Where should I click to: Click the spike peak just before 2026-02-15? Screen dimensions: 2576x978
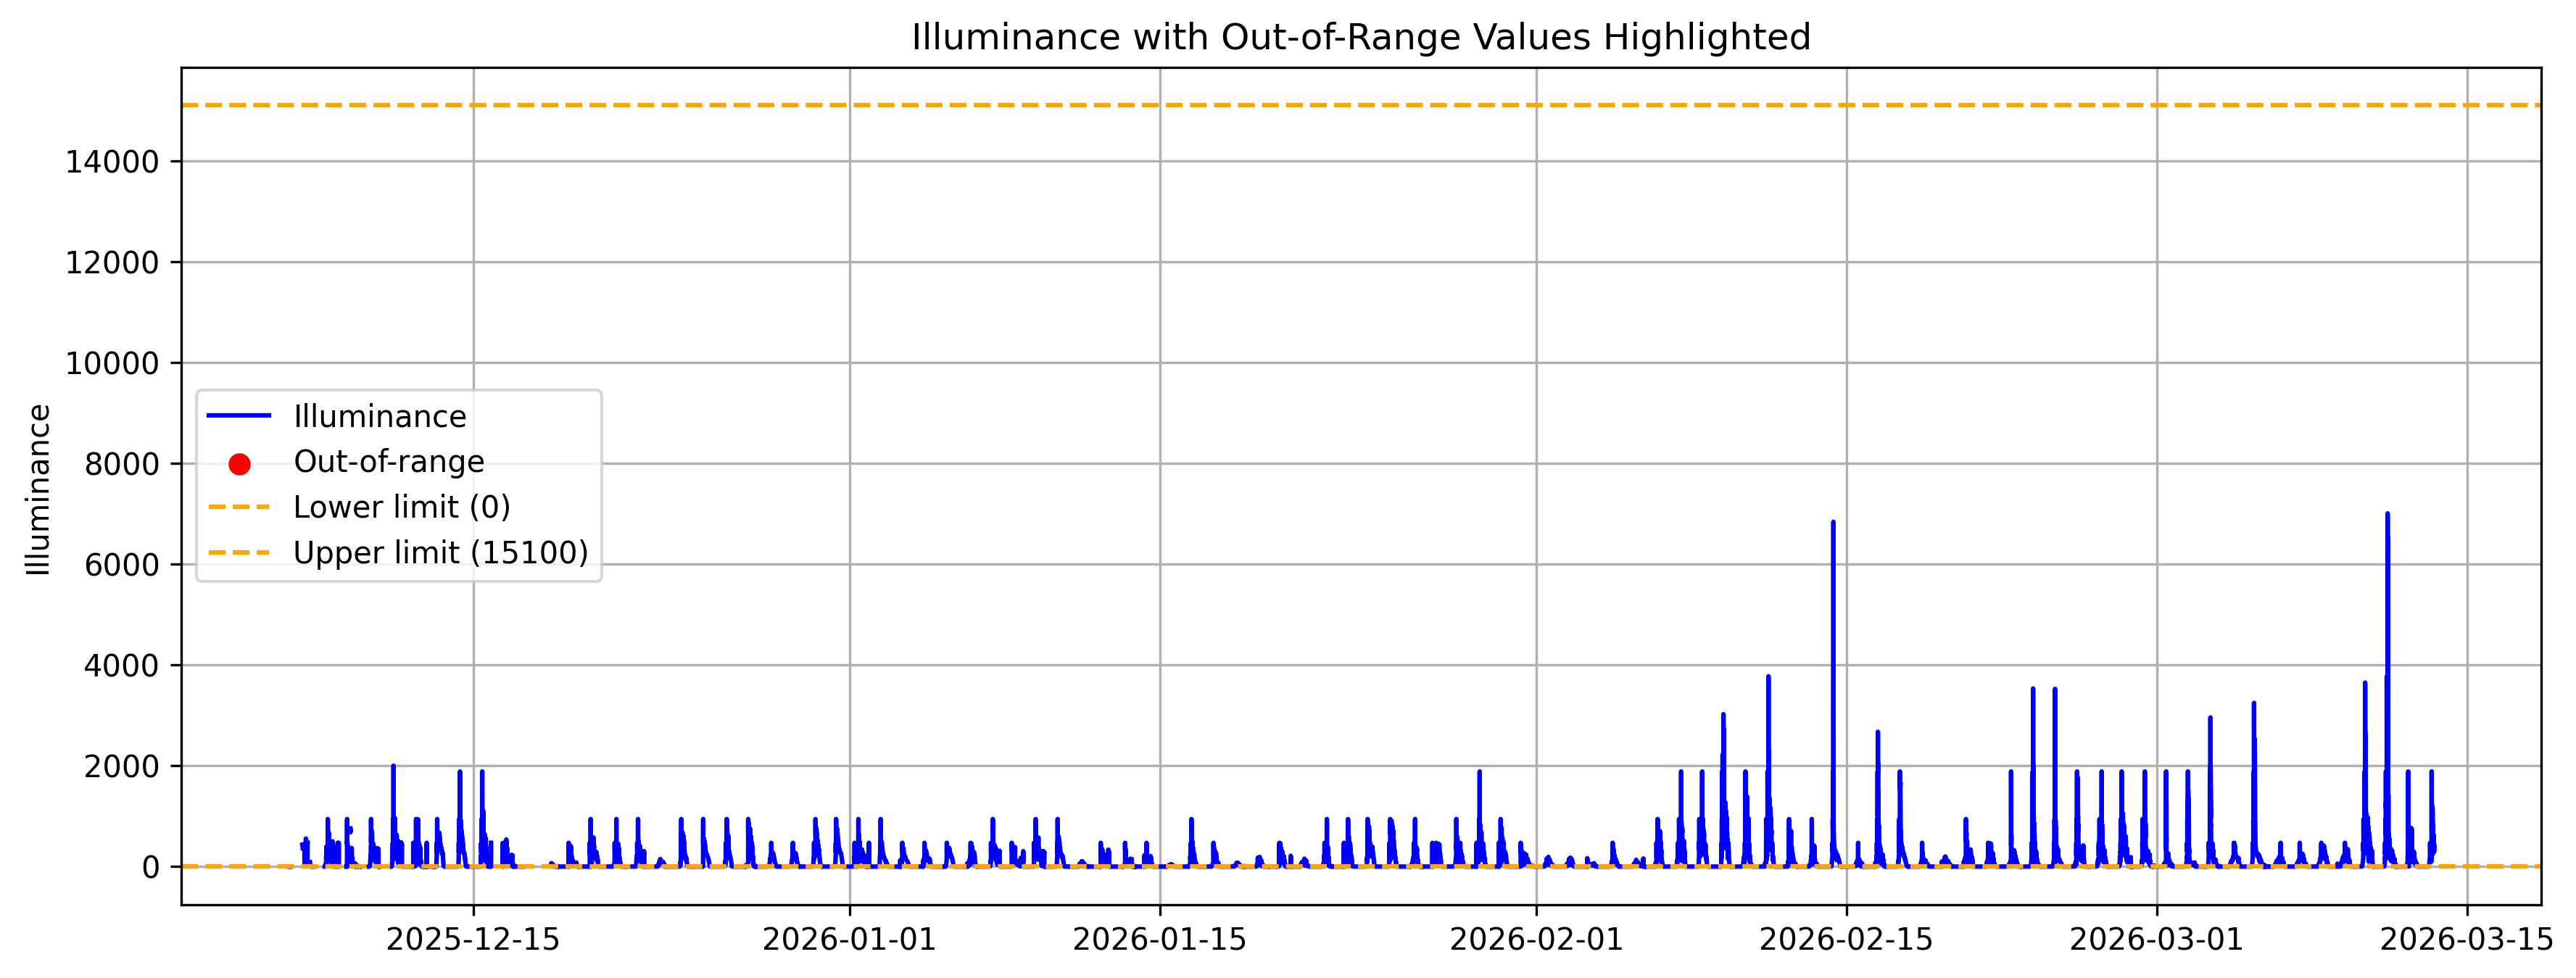[1833, 523]
